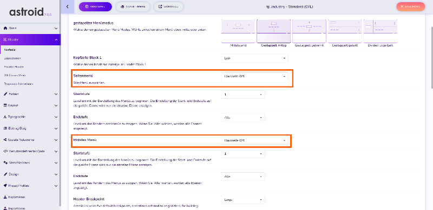Click the Cache leeren button
Viewport: 433px width, 210px height.
tap(133, 6)
